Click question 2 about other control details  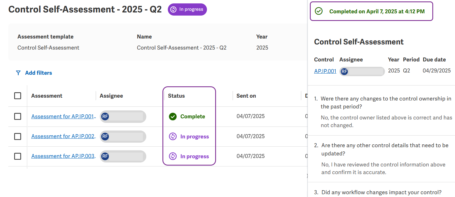point(385,149)
